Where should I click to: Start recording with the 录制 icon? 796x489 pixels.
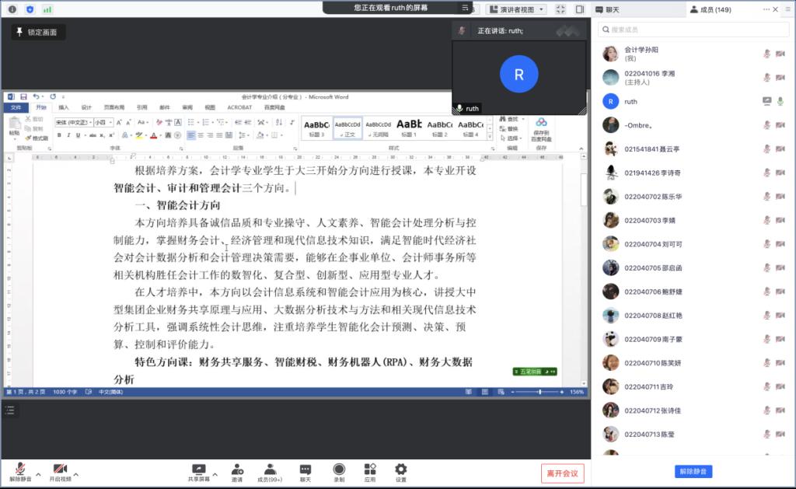pos(339,470)
